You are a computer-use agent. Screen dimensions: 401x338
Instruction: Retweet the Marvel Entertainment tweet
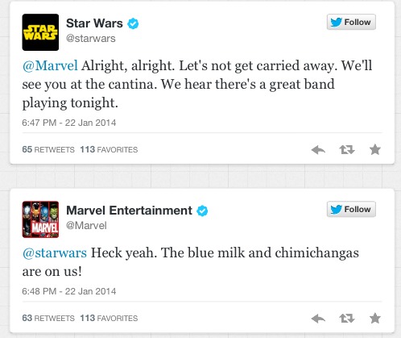tap(347, 319)
